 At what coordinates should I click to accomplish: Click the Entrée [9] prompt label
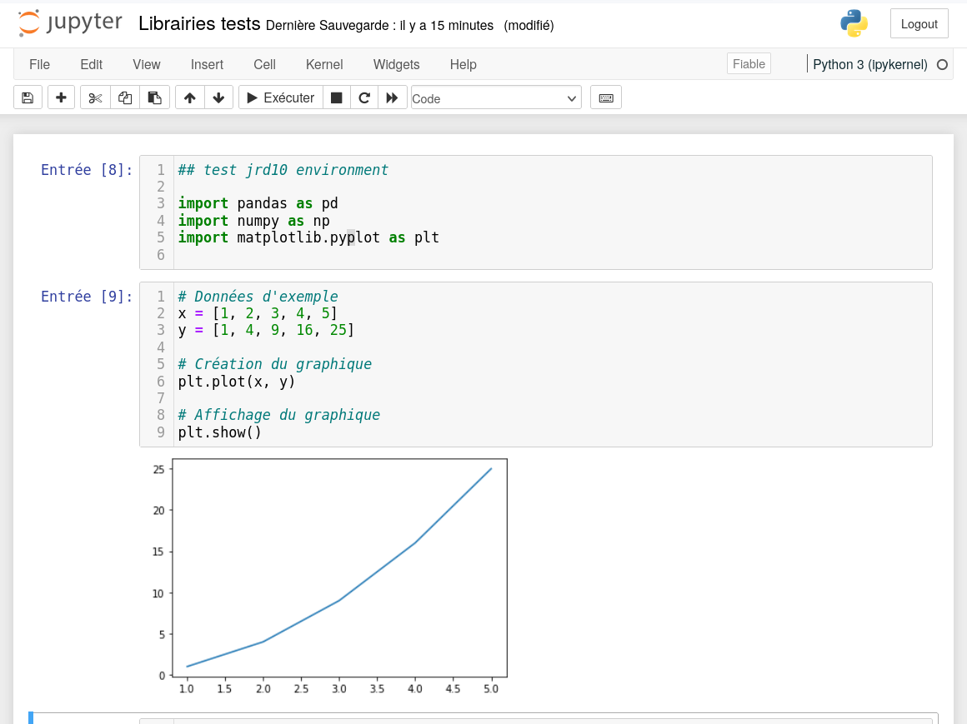[87, 297]
